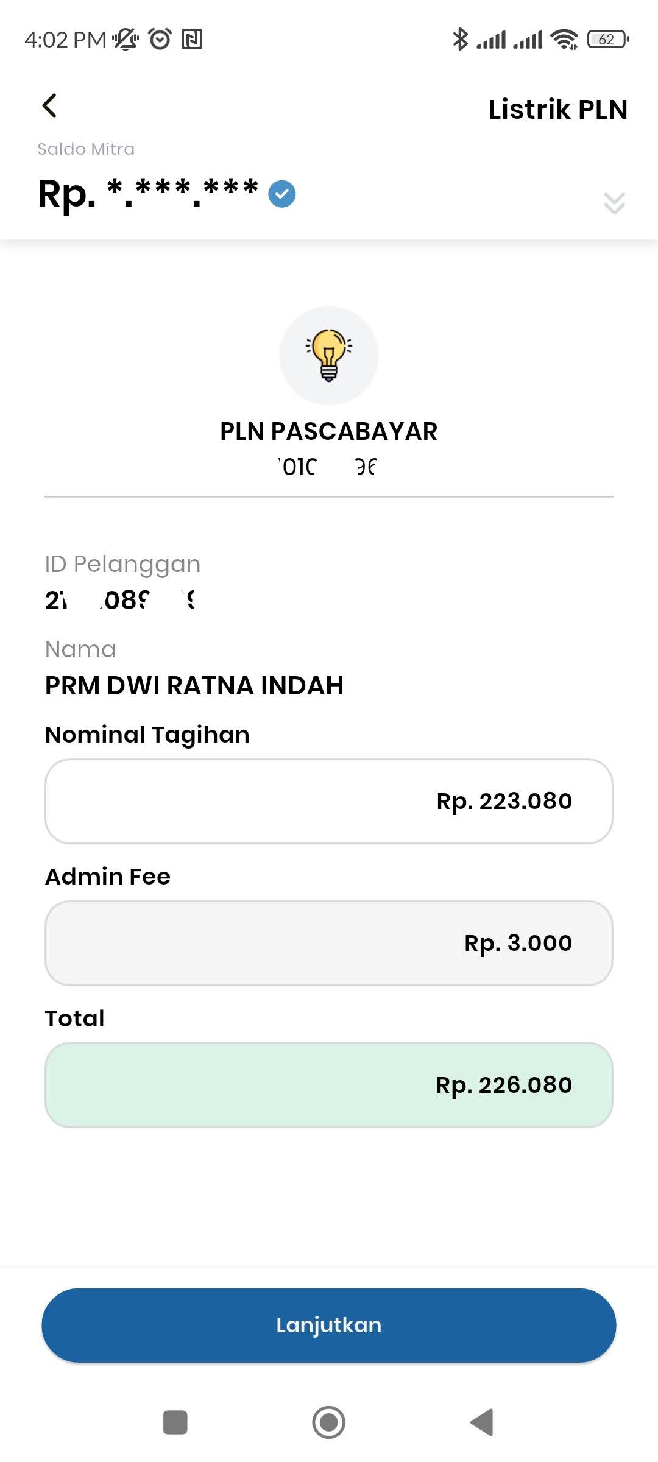This screenshot has height=1462, width=658.
Task: Tap the light bulb PLN icon
Action: pos(329,356)
